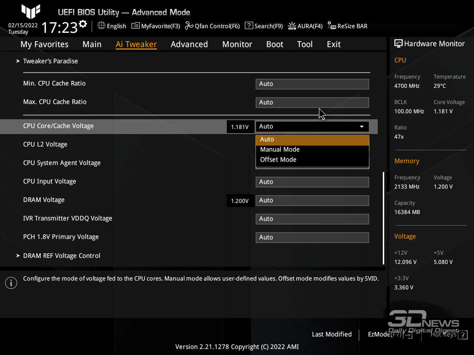
Task: Go to the Exit tab
Action: coord(334,44)
